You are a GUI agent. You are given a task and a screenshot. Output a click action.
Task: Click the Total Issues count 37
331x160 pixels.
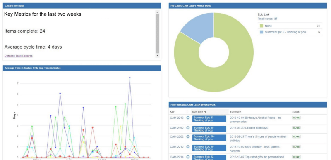tap(276, 19)
